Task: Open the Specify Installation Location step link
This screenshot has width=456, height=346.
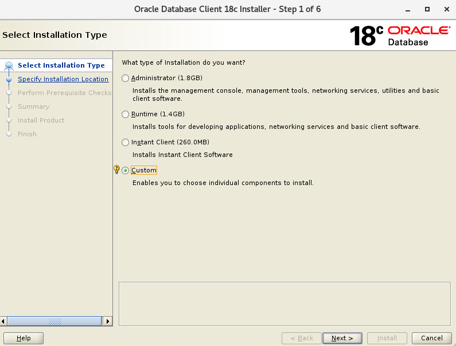Action: coord(63,79)
